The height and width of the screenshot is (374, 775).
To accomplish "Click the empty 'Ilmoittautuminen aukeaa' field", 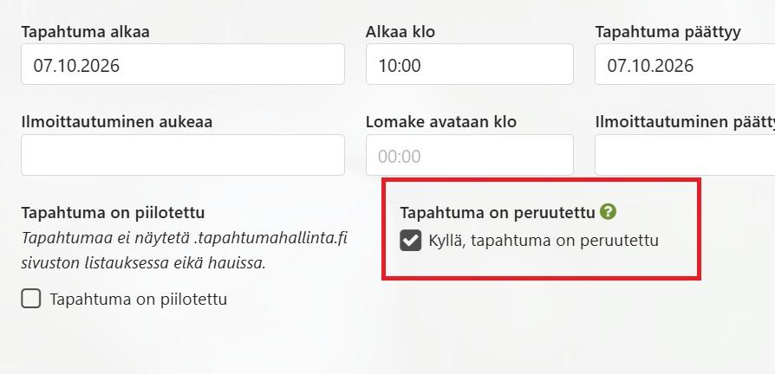I will (x=182, y=155).
